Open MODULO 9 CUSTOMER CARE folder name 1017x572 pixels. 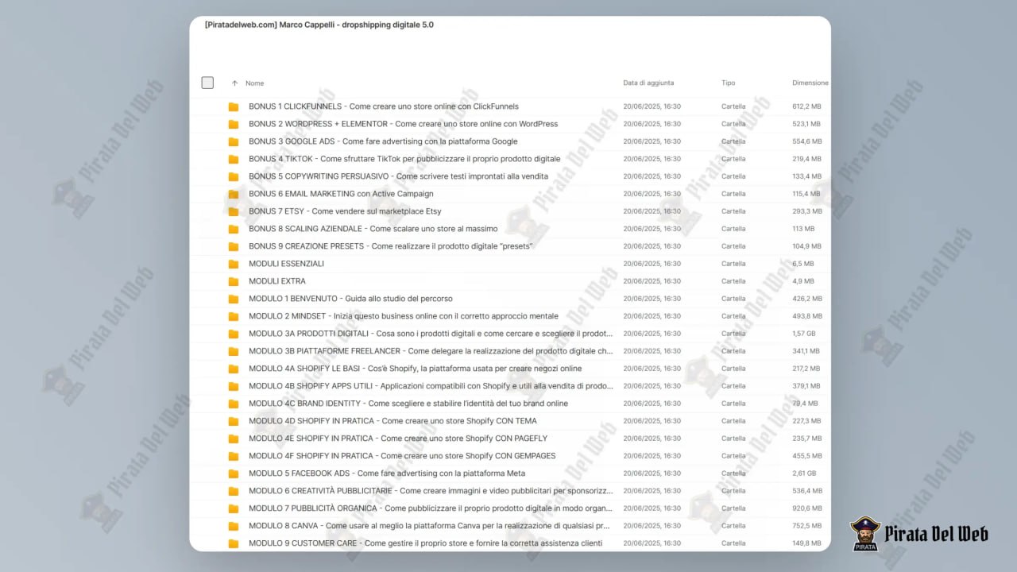[x=425, y=543]
